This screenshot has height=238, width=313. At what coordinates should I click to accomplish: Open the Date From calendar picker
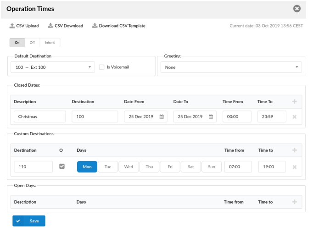point(161,116)
